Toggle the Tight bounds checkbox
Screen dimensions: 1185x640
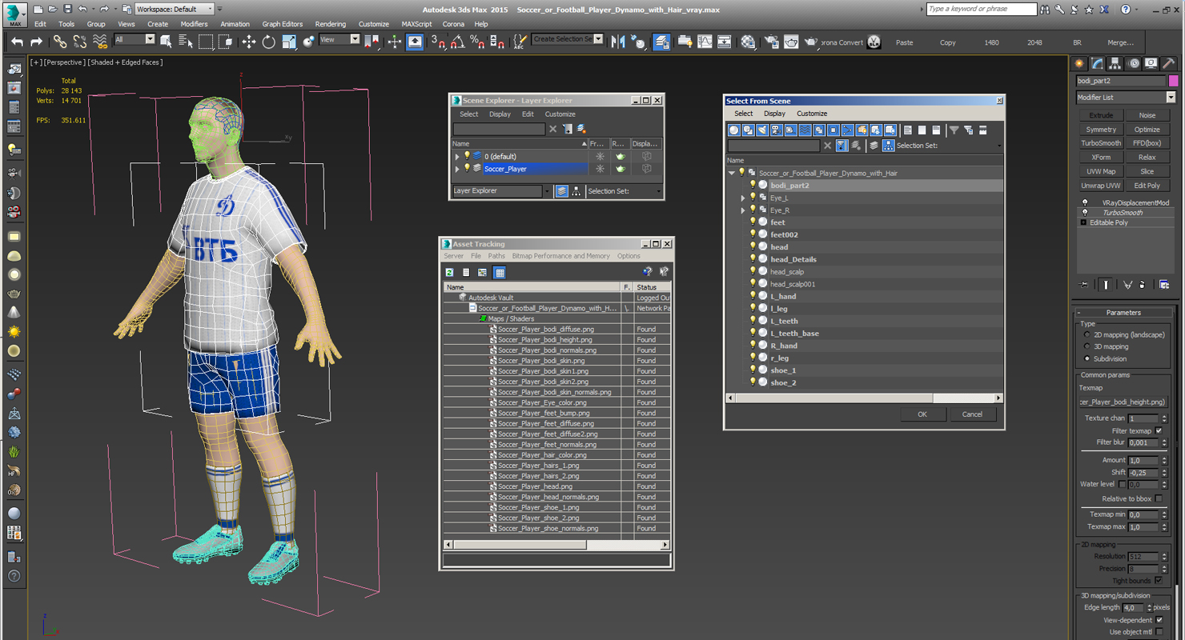tap(1159, 580)
